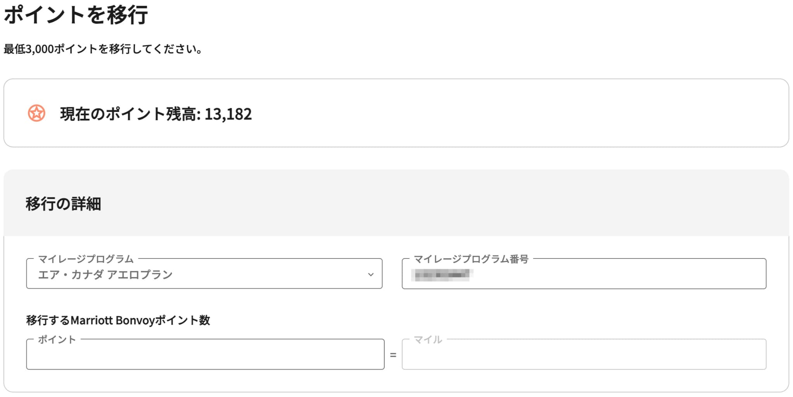Click the blurred mileage program number
The width and height of the screenshot is (793, 397).
(x=442, y=275)
